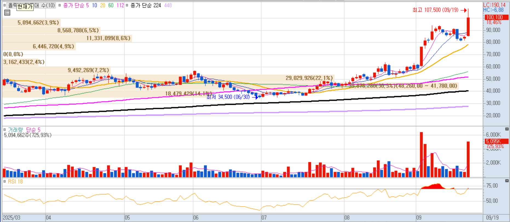
Task: Click the 0(0.0%) volume profile label
Action: coord(13,54)
